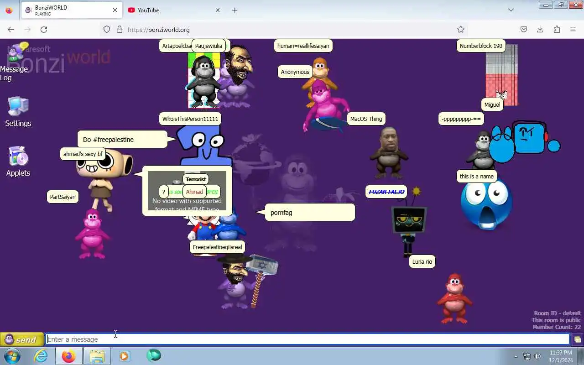This screenshot has height=365, width=584.
Task: Click the site padlock icon
Action: coord(120,29)
